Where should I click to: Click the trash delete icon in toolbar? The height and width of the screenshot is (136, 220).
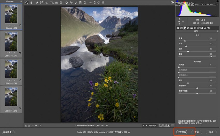click(103, 3)
